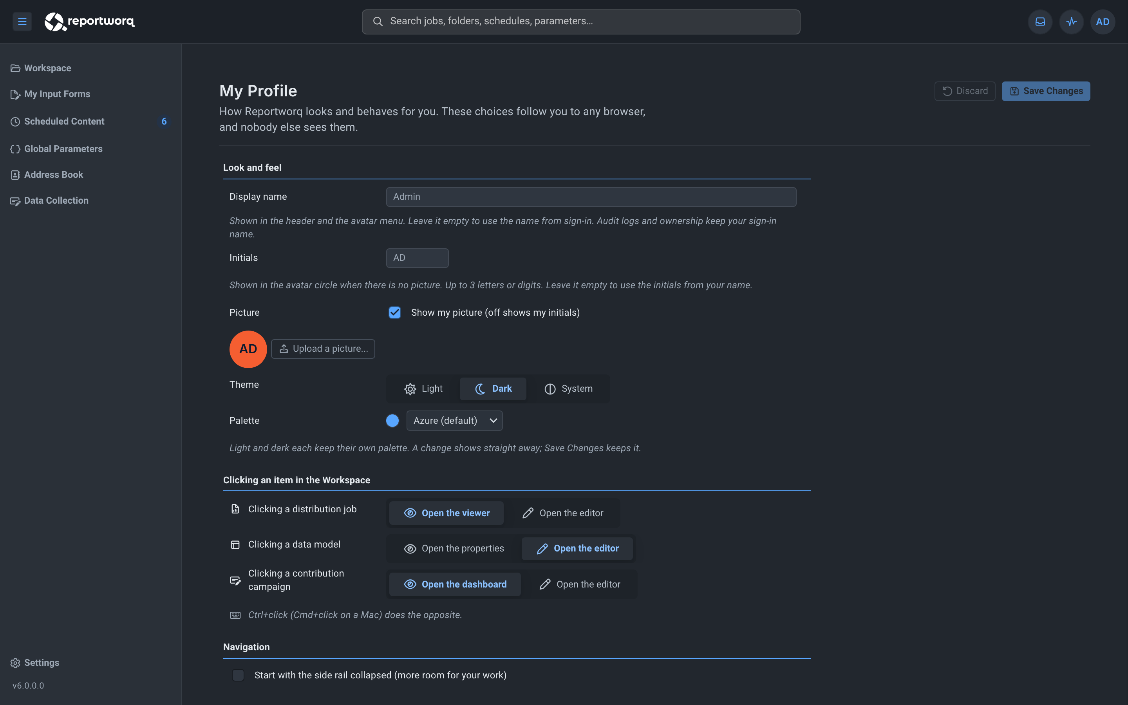Image resolution: width=1128 pixels, height=705 pixels.
Task: Toggle the hamburger menu icon in the header
Action: click(22, 22)
